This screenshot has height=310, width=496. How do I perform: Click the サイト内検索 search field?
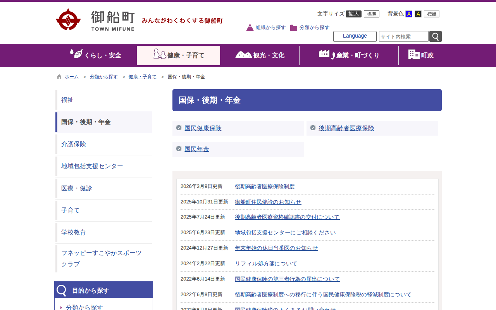(403, 36)
